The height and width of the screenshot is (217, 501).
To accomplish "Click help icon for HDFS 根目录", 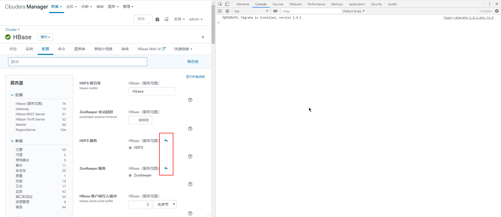I will point(190,100).
